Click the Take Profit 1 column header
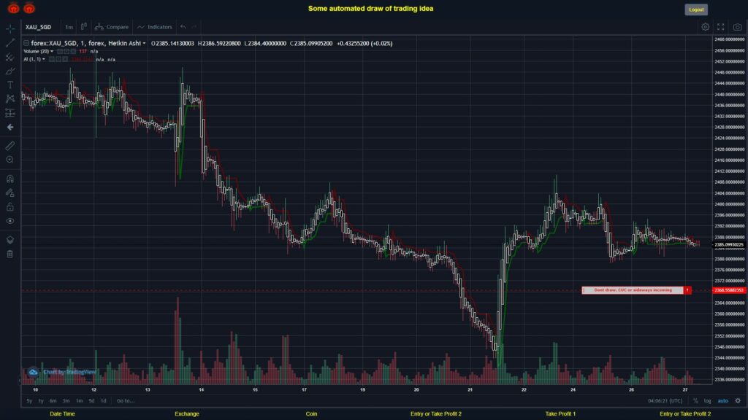The width and height of the screenshot is (748, 420). (x=560, y=414)
